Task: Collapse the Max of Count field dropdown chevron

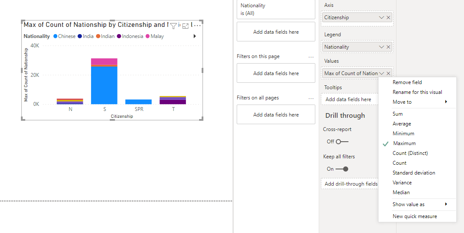Action: tap(382, 73)
